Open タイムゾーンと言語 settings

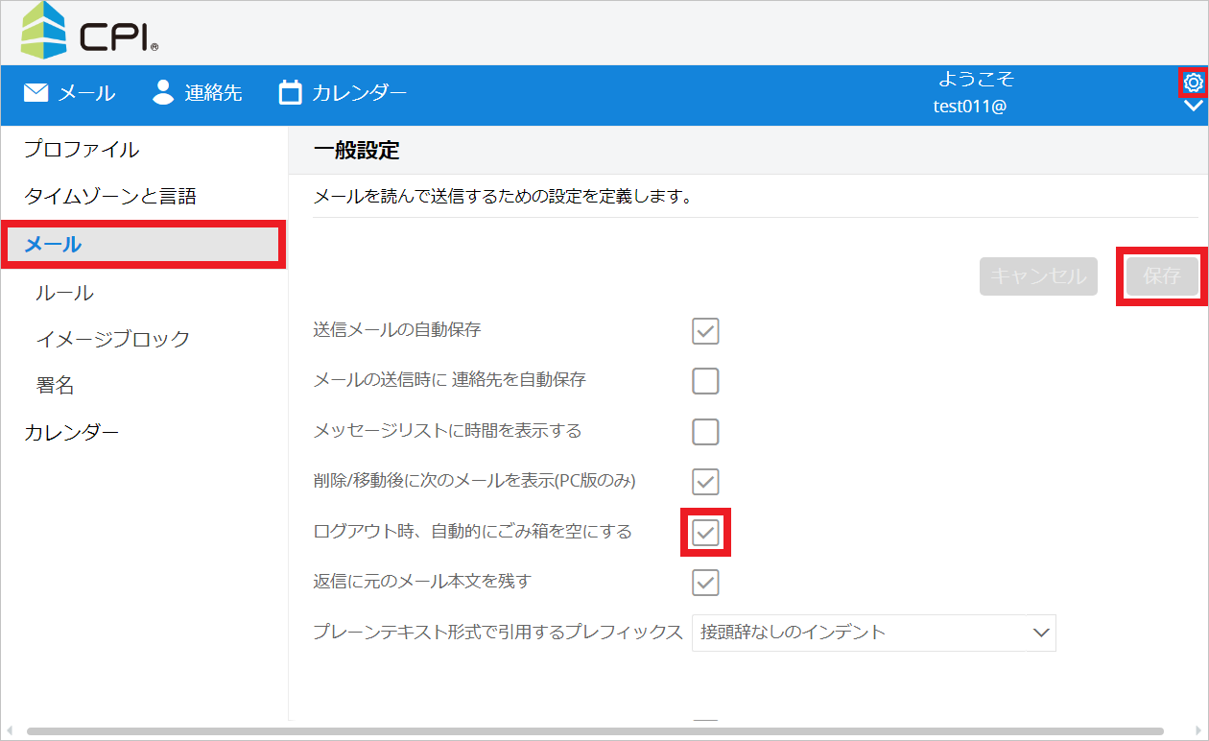(109, 197)
